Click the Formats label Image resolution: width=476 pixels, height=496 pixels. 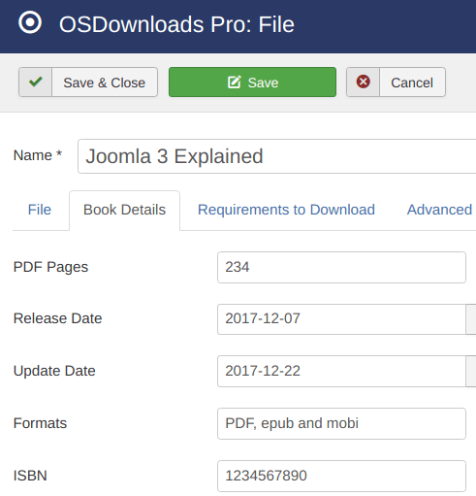(40, 423)
